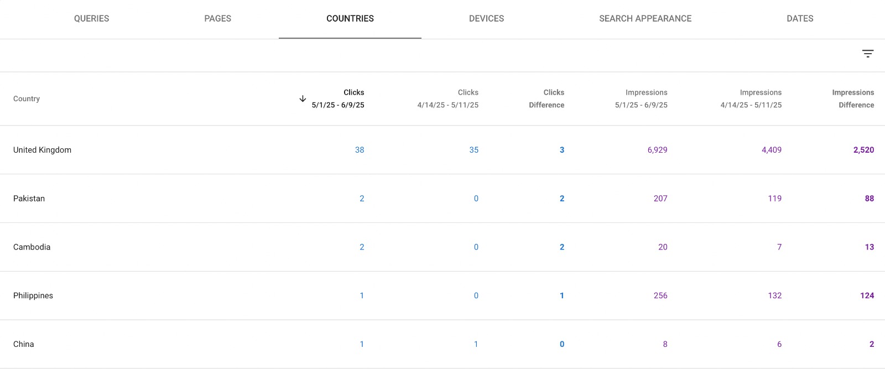Sort by Impressions 4/14/25 - 5/11/25 column

pyautogui.click(x=751, y=98)
